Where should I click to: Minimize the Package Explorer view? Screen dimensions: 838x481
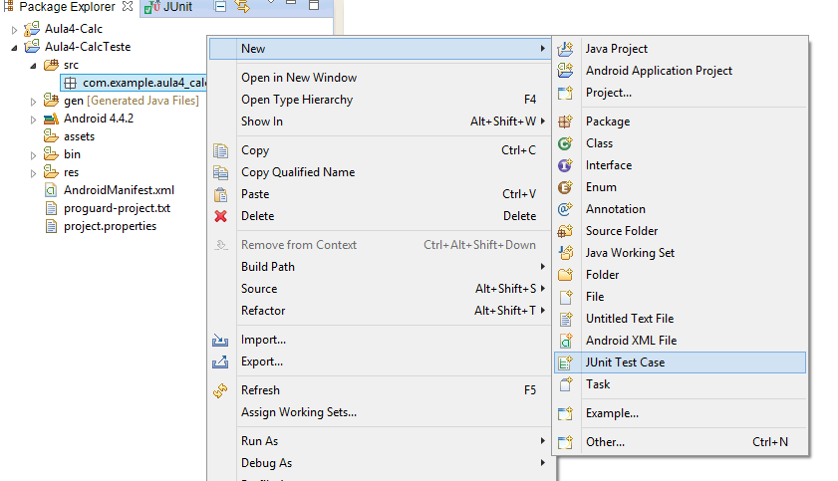click(291, 3)
